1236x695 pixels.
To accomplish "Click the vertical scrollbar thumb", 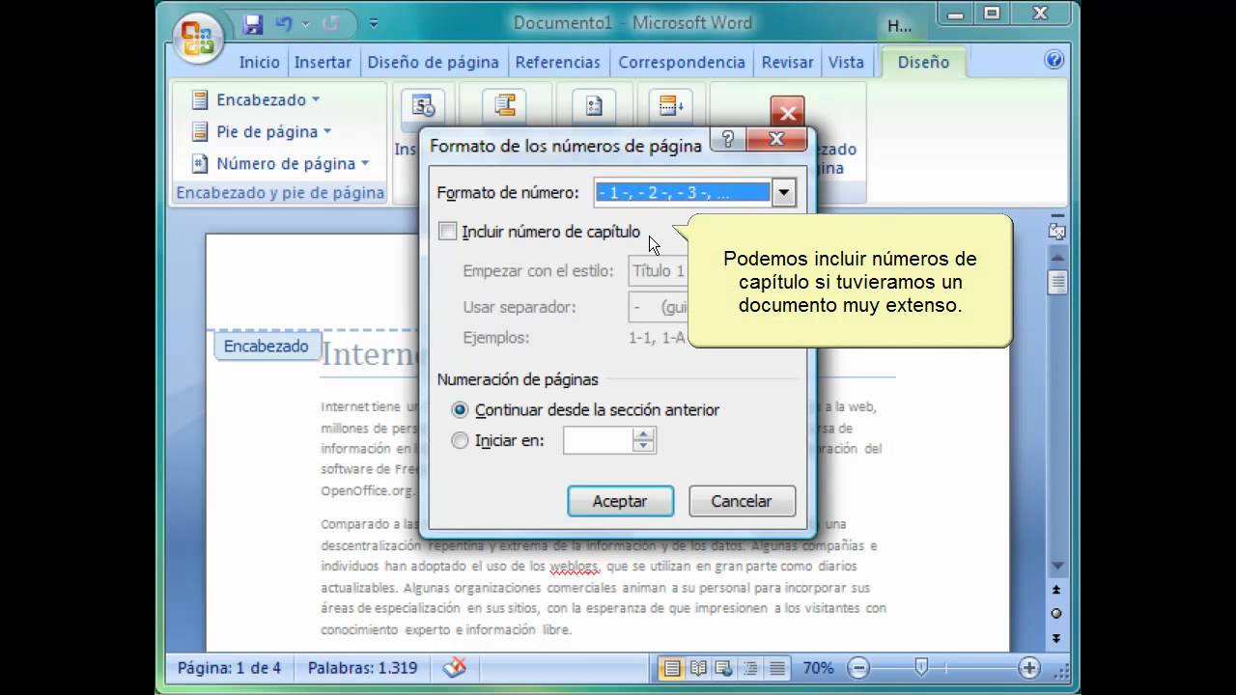I will [1057, 282].
